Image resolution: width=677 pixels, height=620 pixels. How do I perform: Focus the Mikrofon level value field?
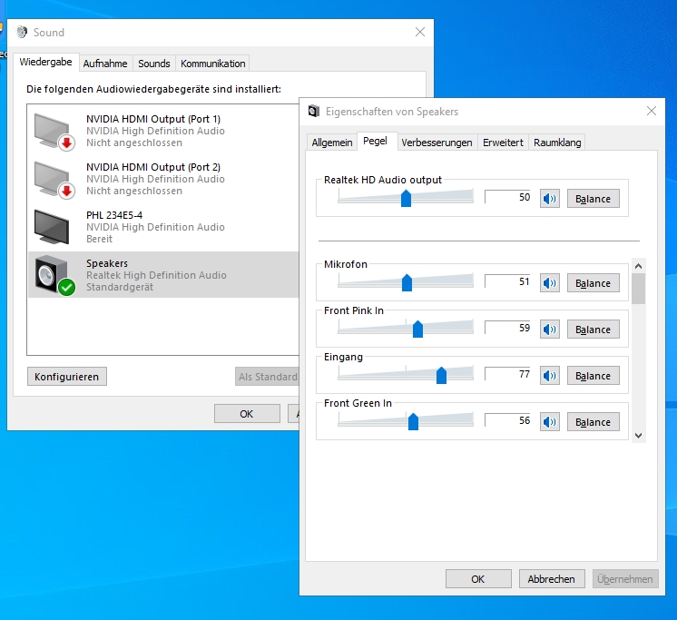click(x=508, y=281)
